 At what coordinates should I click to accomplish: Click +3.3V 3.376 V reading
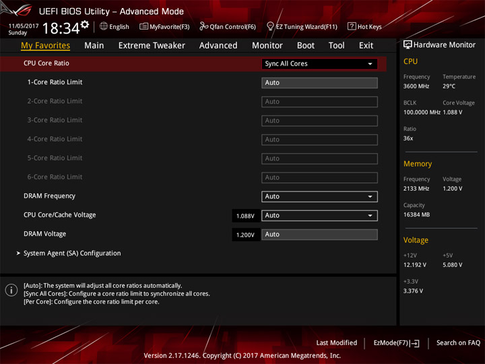coord(413,291)
